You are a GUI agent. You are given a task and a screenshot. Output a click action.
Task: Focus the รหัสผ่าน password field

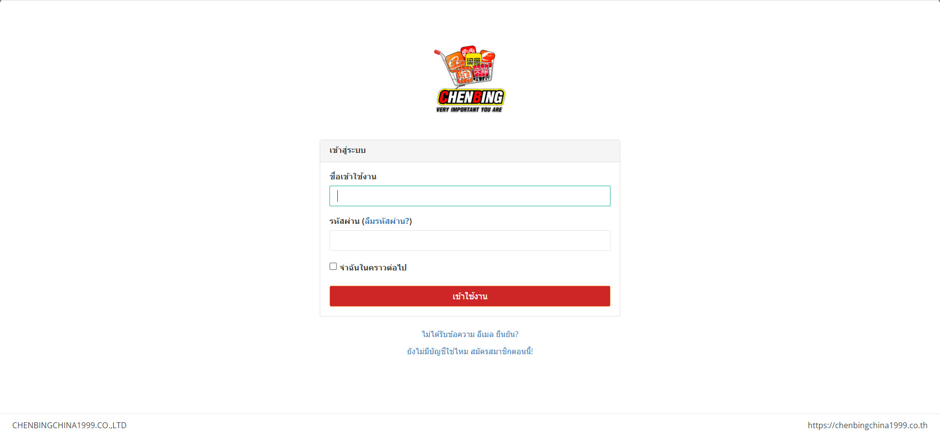[470, 241]
